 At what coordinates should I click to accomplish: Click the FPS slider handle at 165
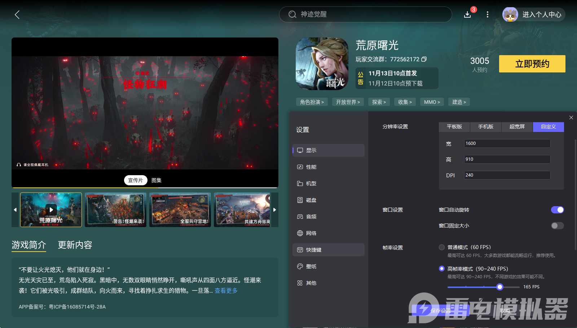pos(500,287)
